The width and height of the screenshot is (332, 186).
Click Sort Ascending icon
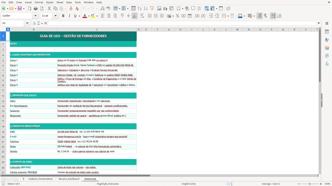point(139,9)
